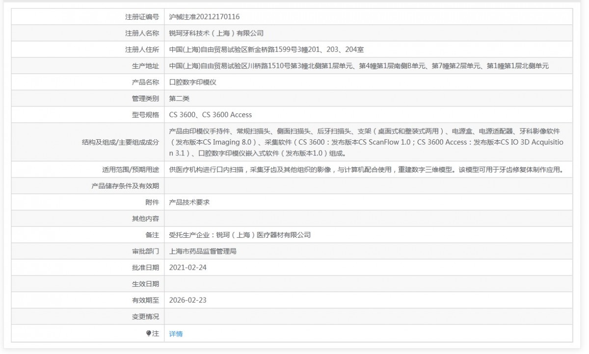The height and width of the screenshot is (354, 589).
Task: Click the 批准日期 label
Action: click(x=145, y=268)
